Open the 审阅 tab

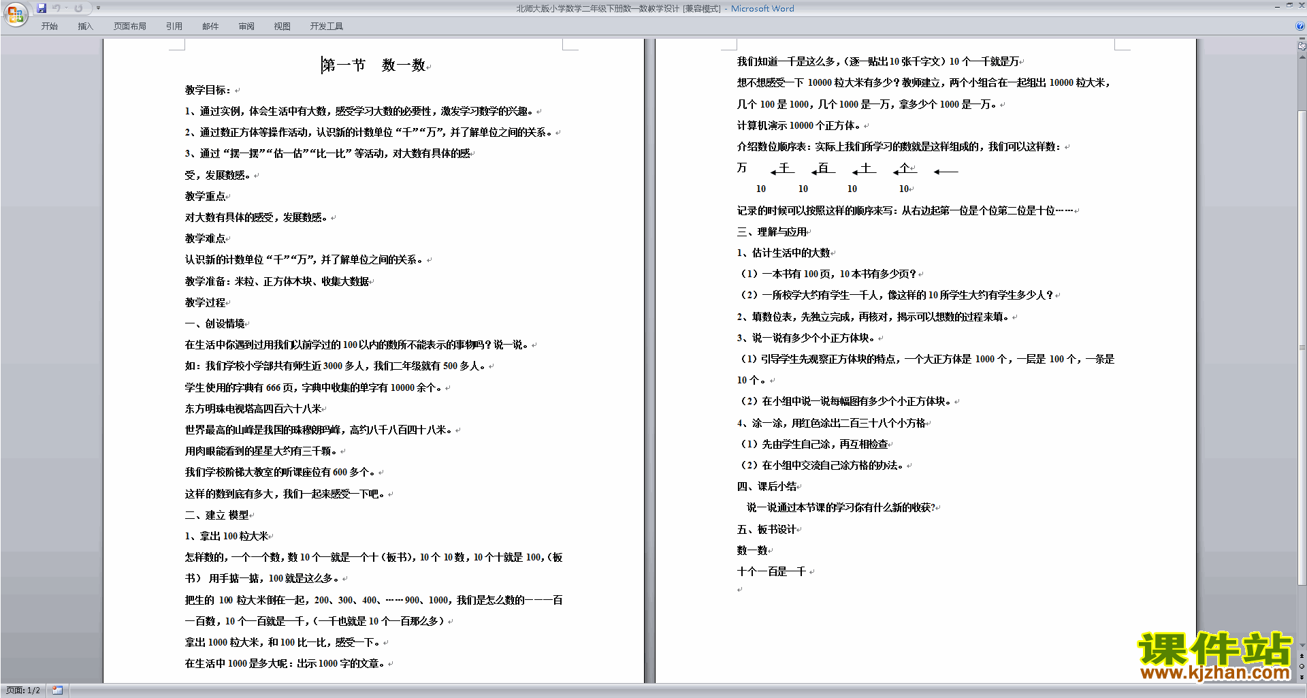pyautogui.click(x=246, y=27)
